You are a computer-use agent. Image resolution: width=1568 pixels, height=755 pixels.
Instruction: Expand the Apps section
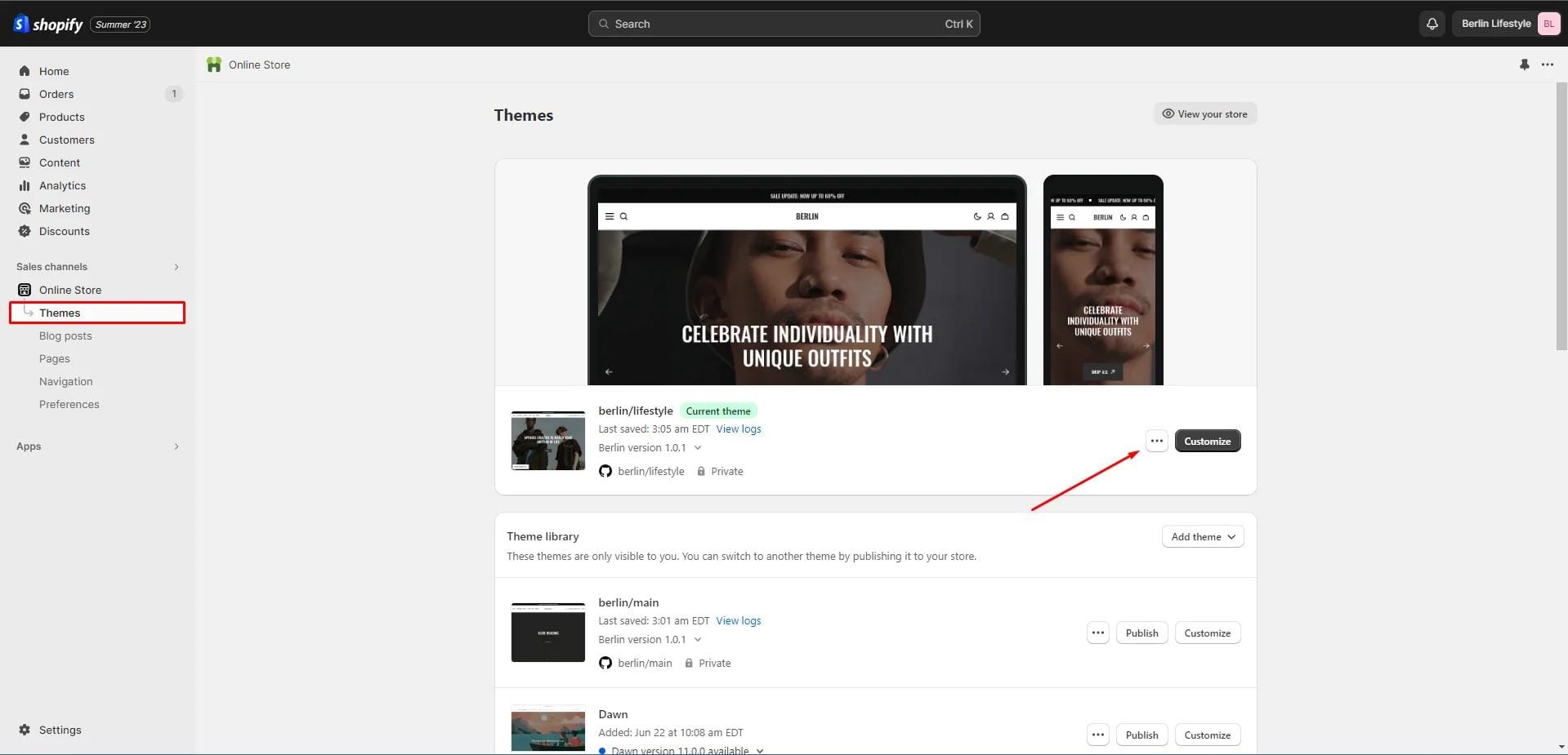pos(176,446)
